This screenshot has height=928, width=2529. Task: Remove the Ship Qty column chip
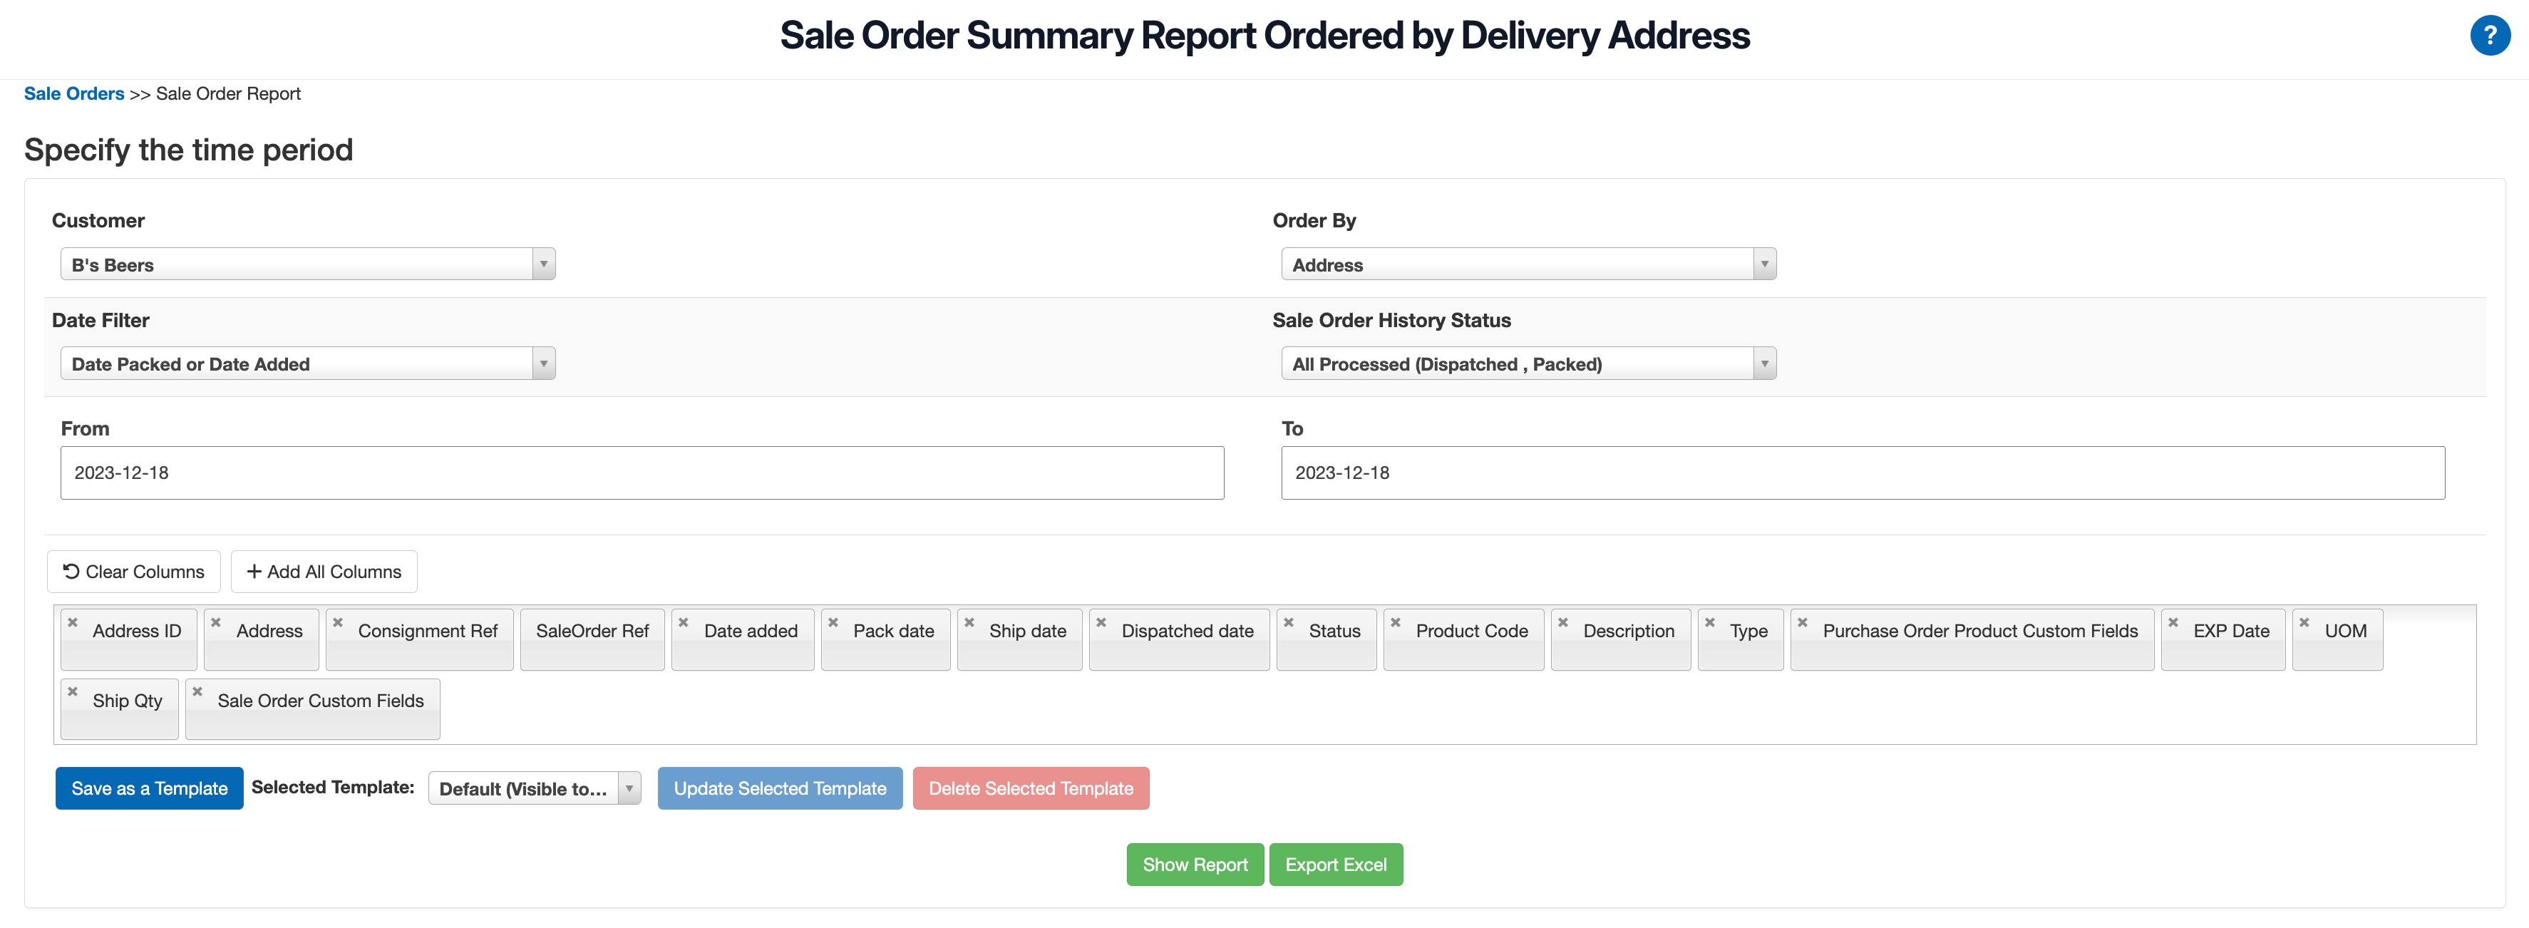[73, 691]
